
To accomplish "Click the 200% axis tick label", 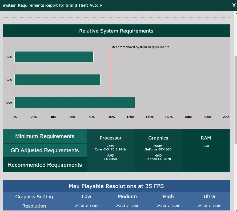I will [x=207, y=117].
